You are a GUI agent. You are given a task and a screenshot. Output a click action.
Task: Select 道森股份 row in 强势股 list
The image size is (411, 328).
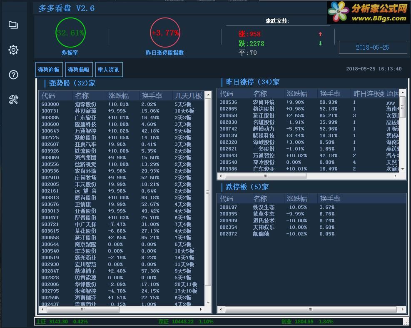tap(122, 104)
